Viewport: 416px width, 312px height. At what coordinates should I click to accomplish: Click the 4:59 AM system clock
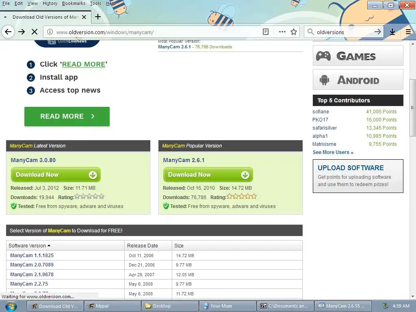[x=401, y=306]
